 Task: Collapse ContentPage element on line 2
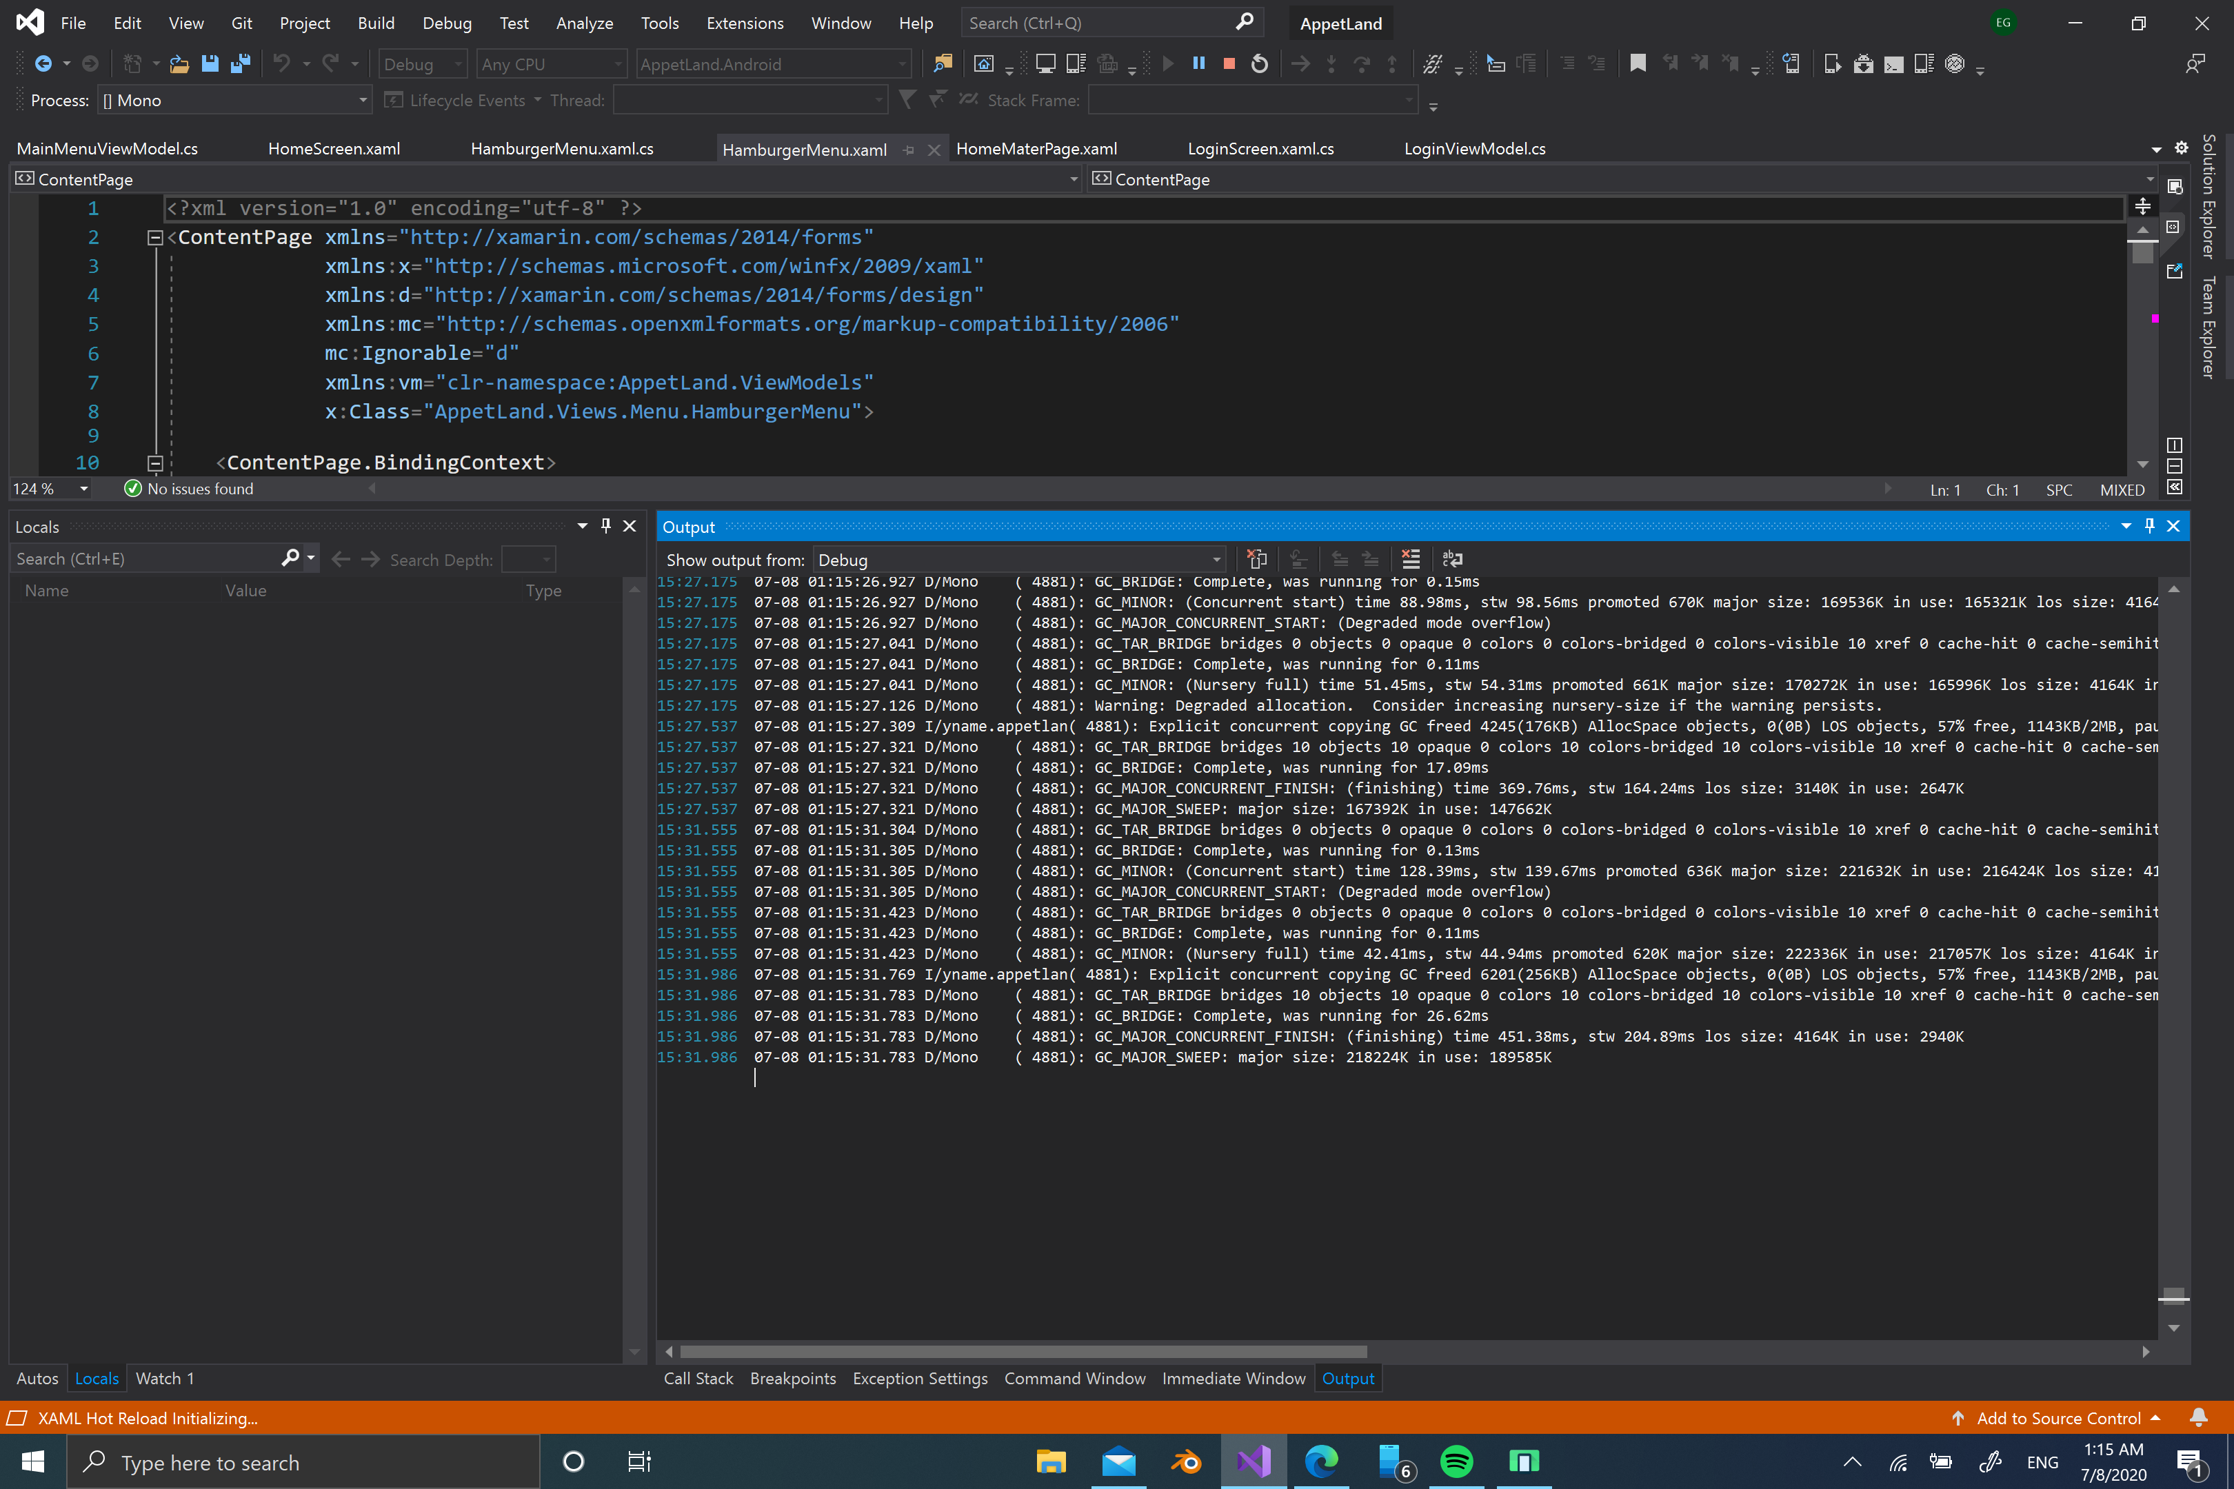(155, 237)
